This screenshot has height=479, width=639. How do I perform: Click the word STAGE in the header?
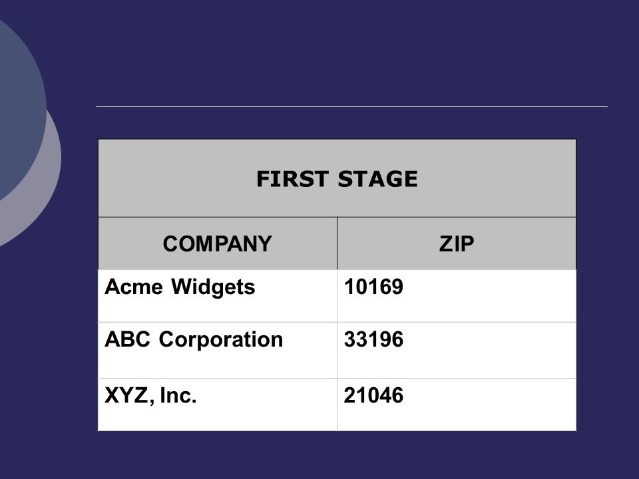[378, 179]
